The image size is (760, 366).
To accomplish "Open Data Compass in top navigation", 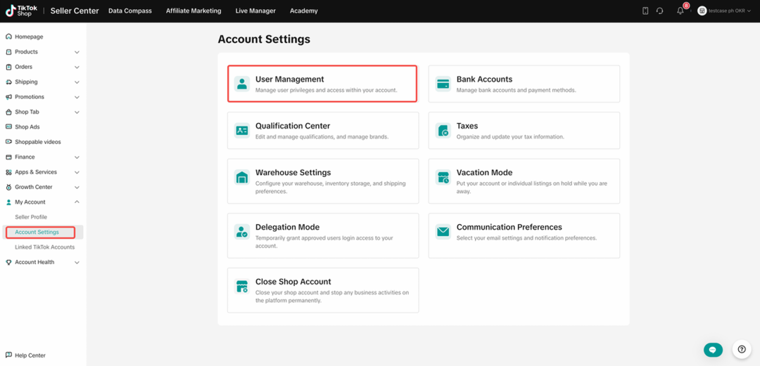I will (x=130, y=11).
